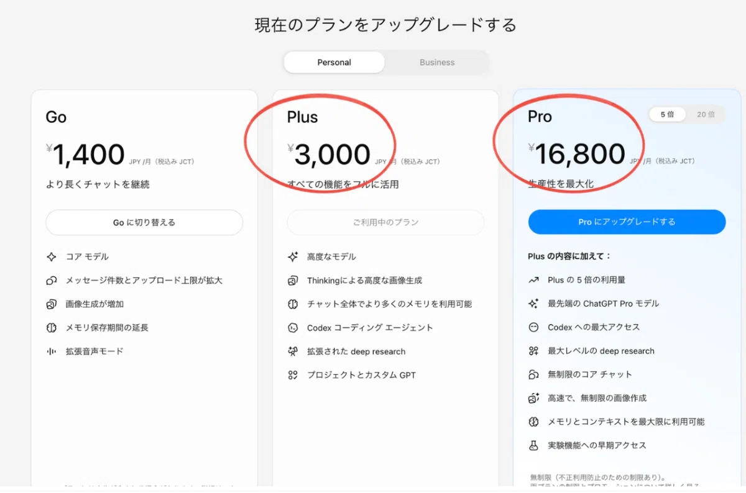This screenshot has height=493, width=746.
Task: Click the icon beside プロジェクトとカスタム GPT
Action: tap(293, 375)
